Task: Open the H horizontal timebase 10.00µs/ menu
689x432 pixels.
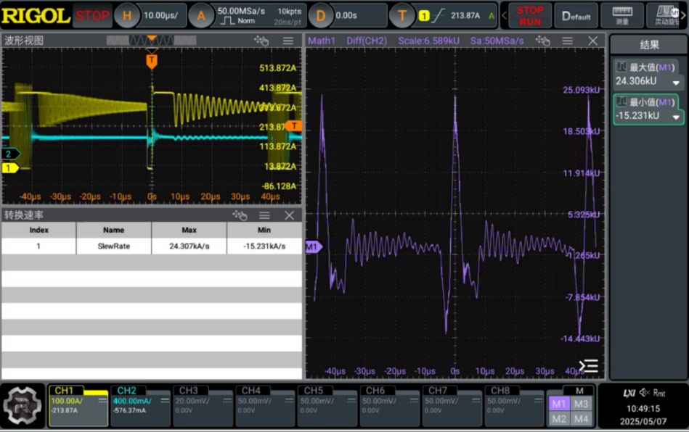Action: tap(150, 15)
